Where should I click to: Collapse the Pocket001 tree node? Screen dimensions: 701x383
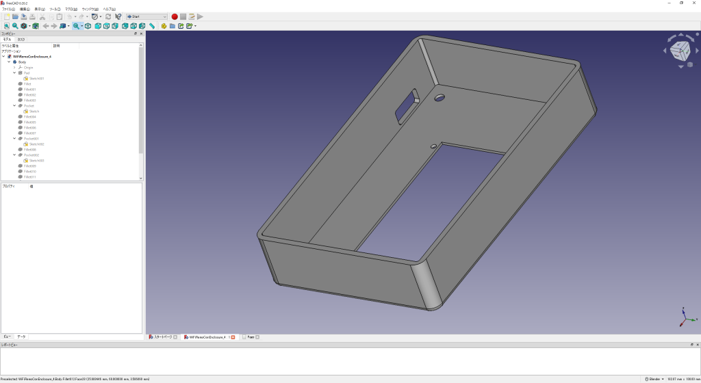(14, 139)
